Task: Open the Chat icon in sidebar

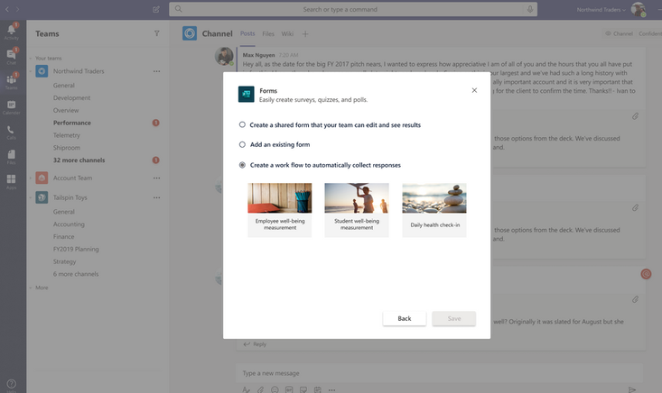Action: 12,56
